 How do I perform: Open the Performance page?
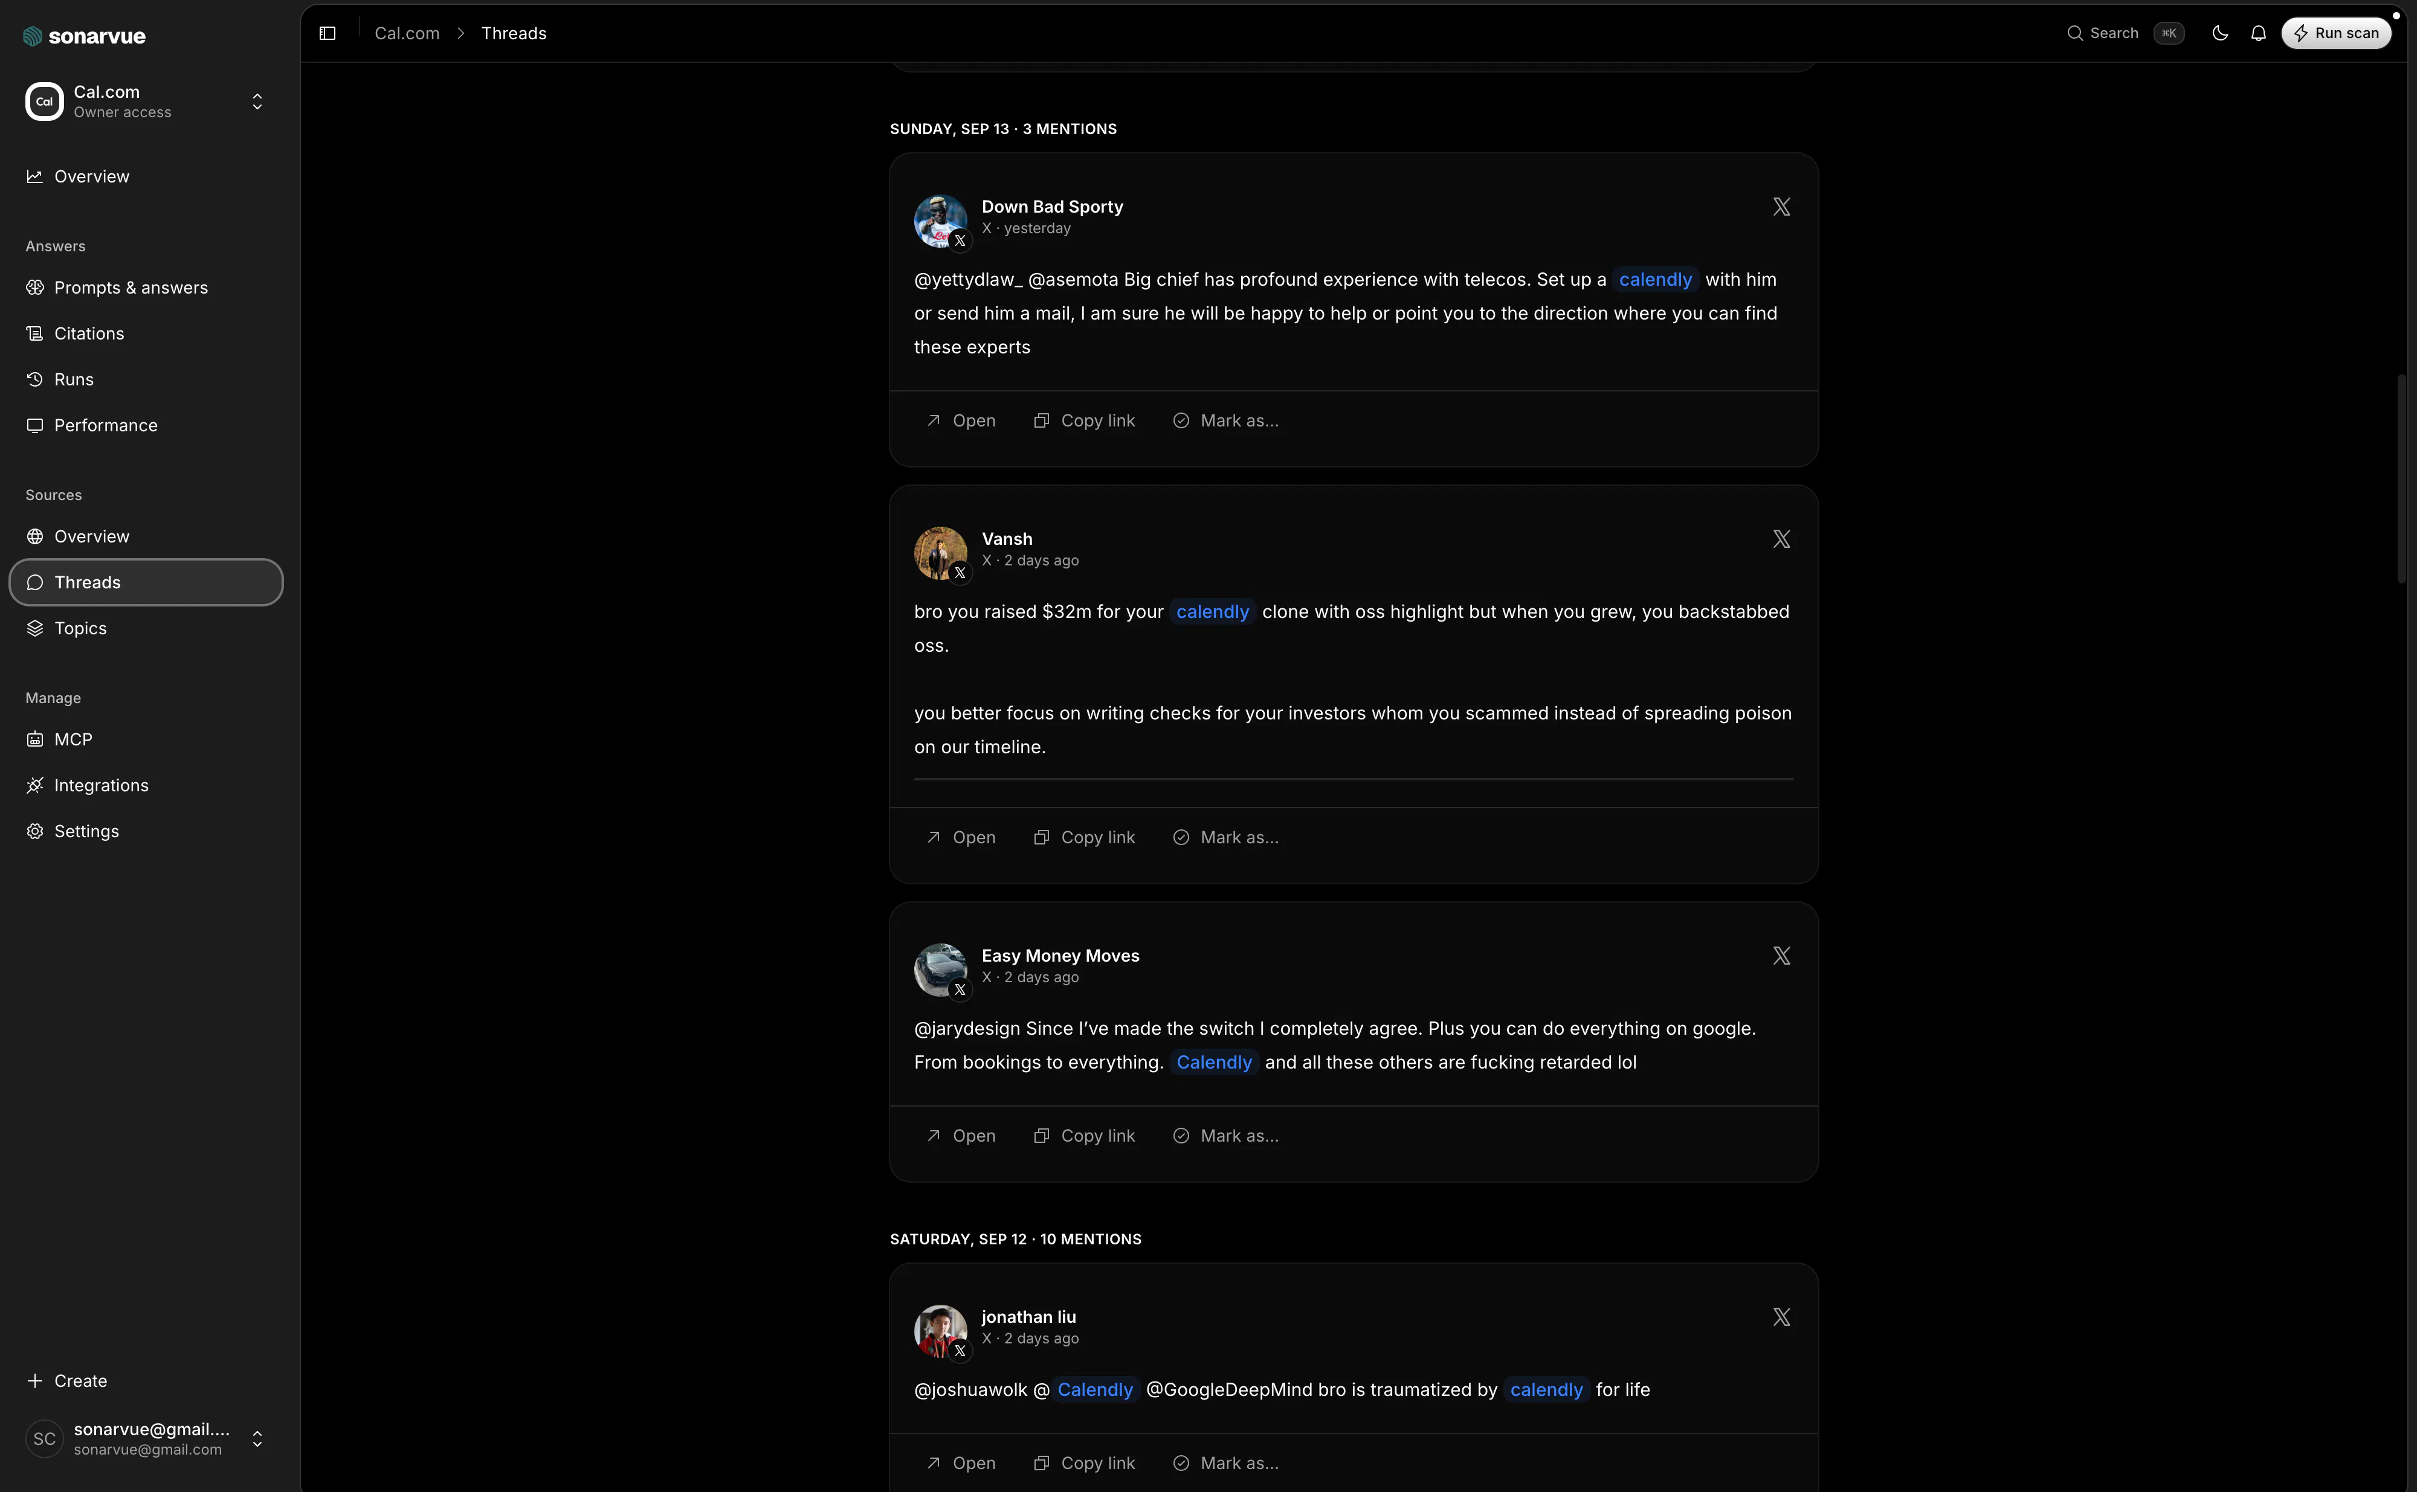coord(146,425)
